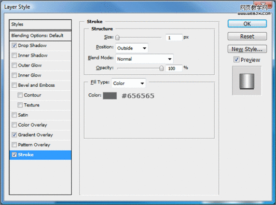The image size is (276, 205).
Task: Check the Satin effect box
Action: 14,115
